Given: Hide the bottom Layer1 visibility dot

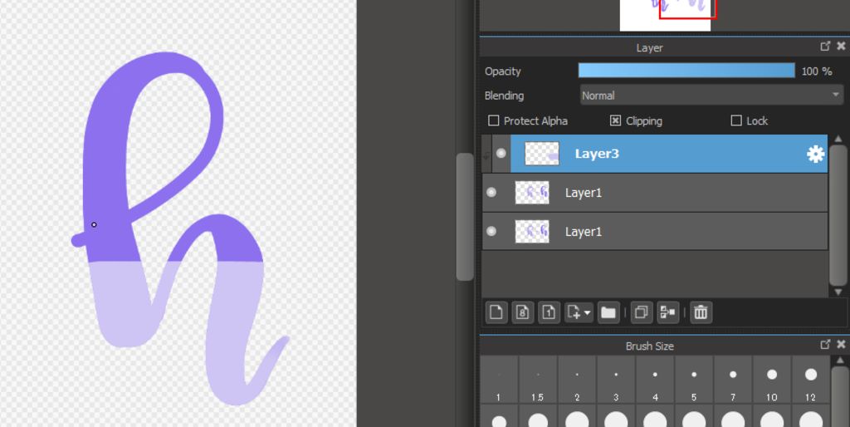Looking at the screenshot, I should click(491, 231).
